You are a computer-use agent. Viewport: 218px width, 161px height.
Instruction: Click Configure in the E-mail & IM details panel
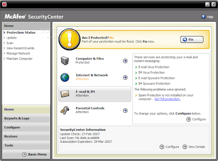(196, 119)
